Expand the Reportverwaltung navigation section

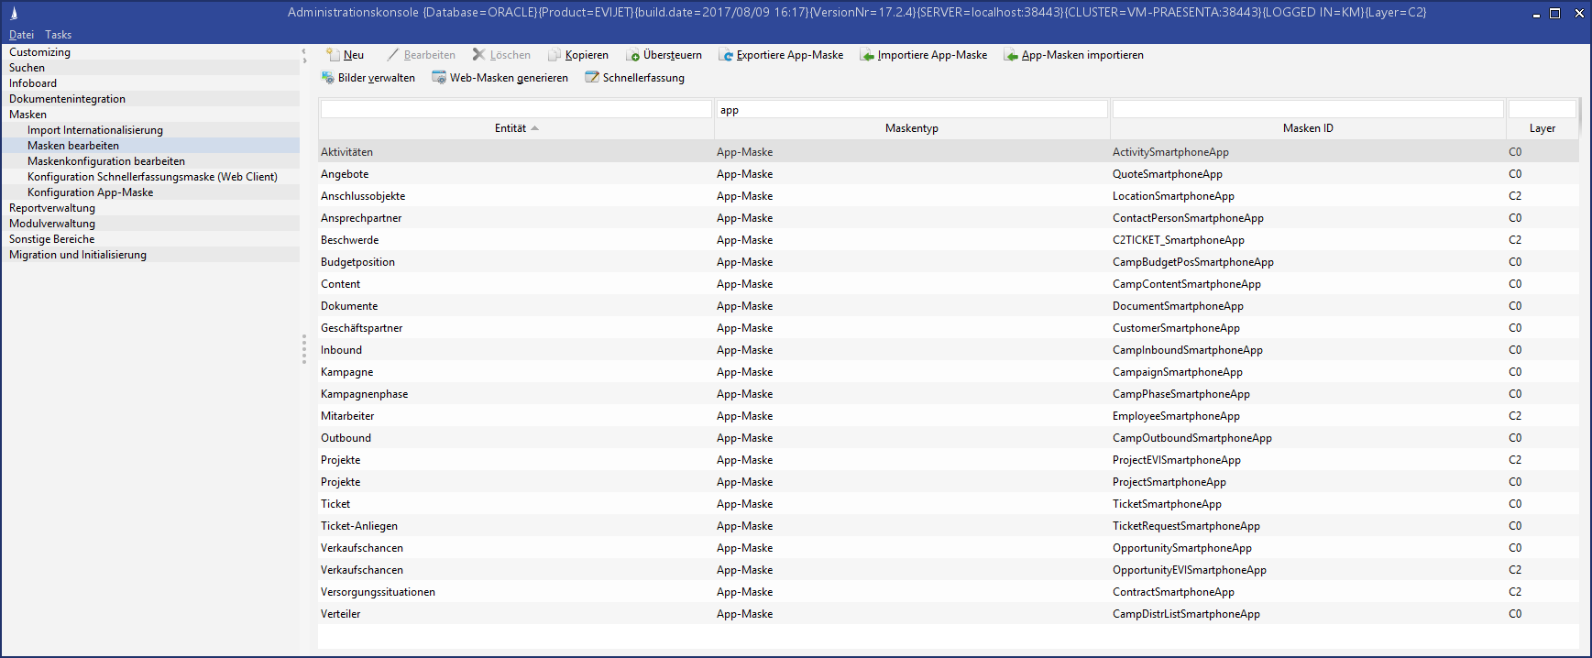[52, 208]
